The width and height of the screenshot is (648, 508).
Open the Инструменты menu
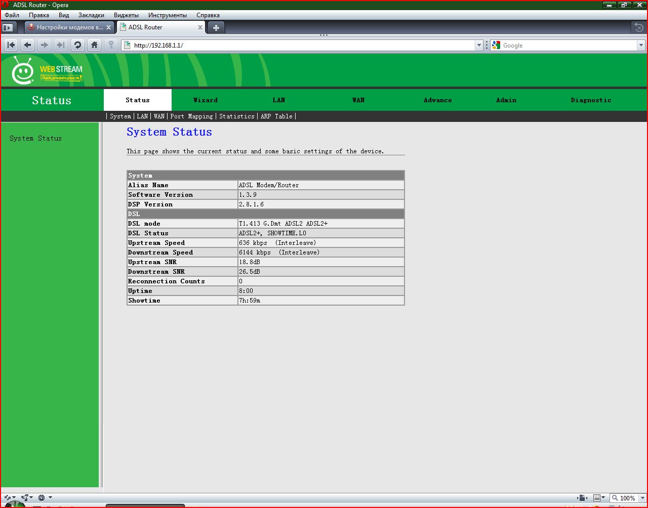coord(168,15)
